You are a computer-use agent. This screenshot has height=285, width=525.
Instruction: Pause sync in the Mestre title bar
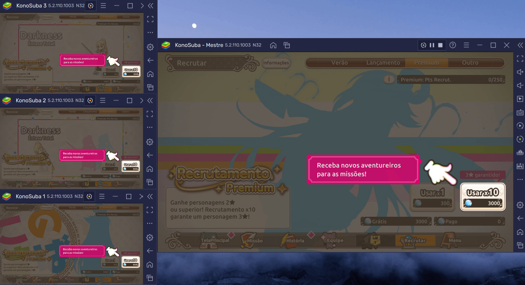tap(432, 45)
